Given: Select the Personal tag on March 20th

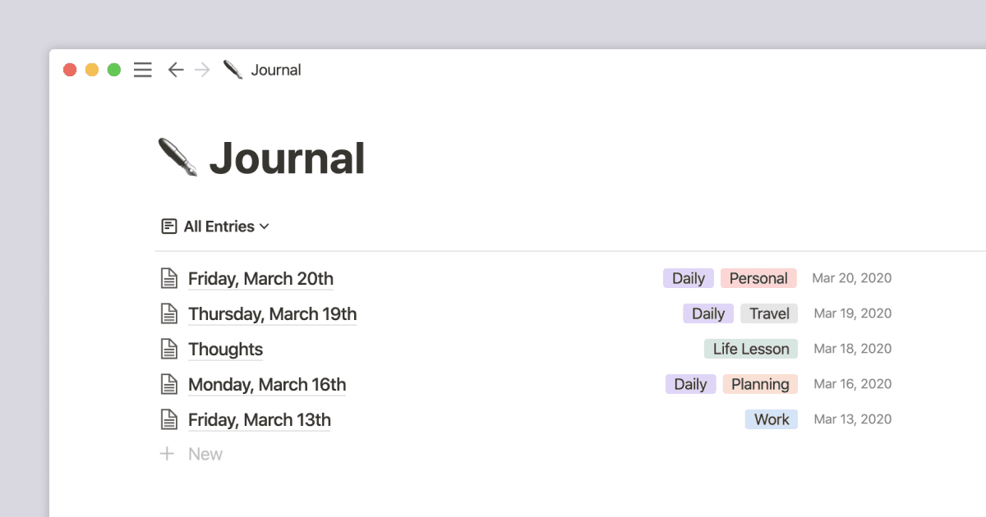Looking at the screenshot, I should 758,277.
